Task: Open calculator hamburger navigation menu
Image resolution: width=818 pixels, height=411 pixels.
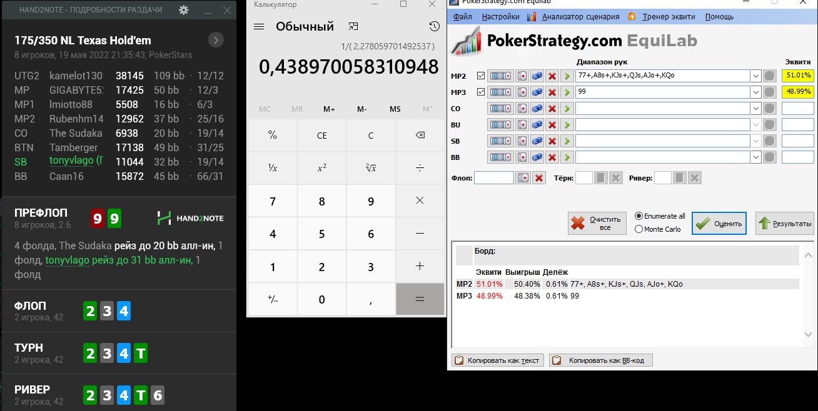Action: tap(259, 27)
